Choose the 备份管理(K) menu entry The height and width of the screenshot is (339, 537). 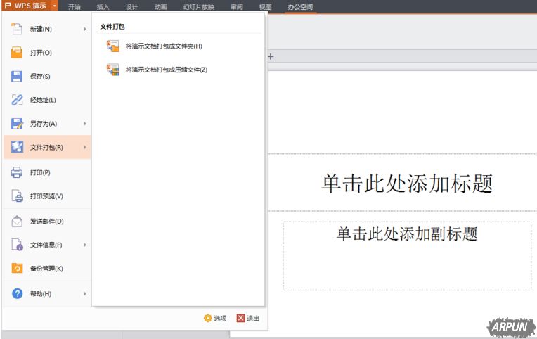tap(47, 269)
